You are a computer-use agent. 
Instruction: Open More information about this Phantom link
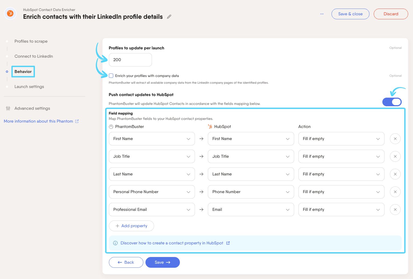(x=38, y=121)
